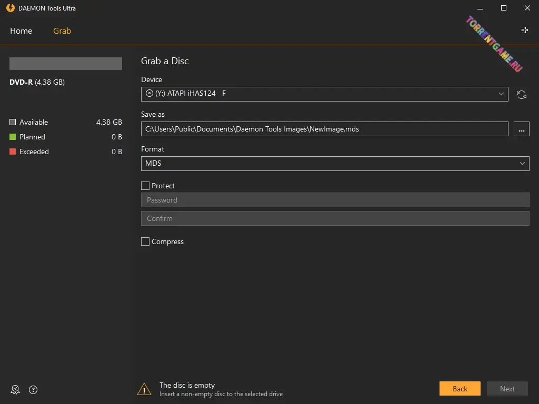Open the help question mark icon

(33, 390)
